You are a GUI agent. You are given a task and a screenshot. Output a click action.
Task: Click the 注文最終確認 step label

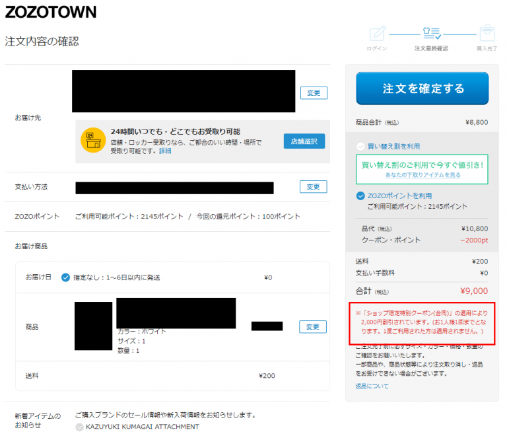pos(431,48)
